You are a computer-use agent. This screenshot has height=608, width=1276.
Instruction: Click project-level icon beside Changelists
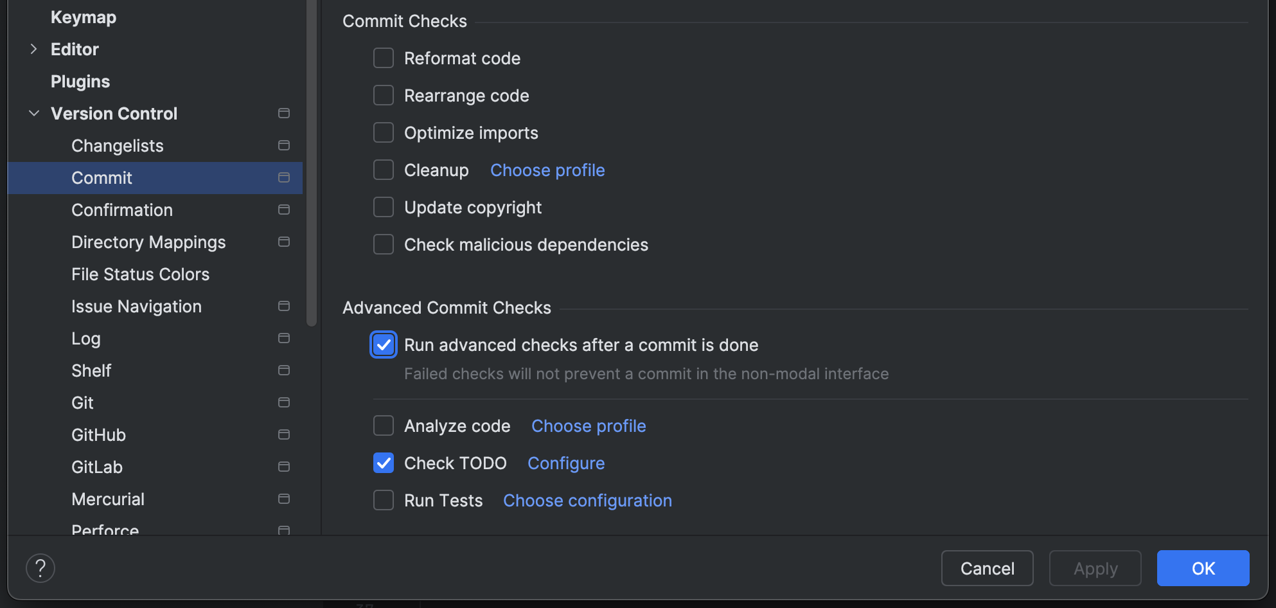tap(284, 146)
